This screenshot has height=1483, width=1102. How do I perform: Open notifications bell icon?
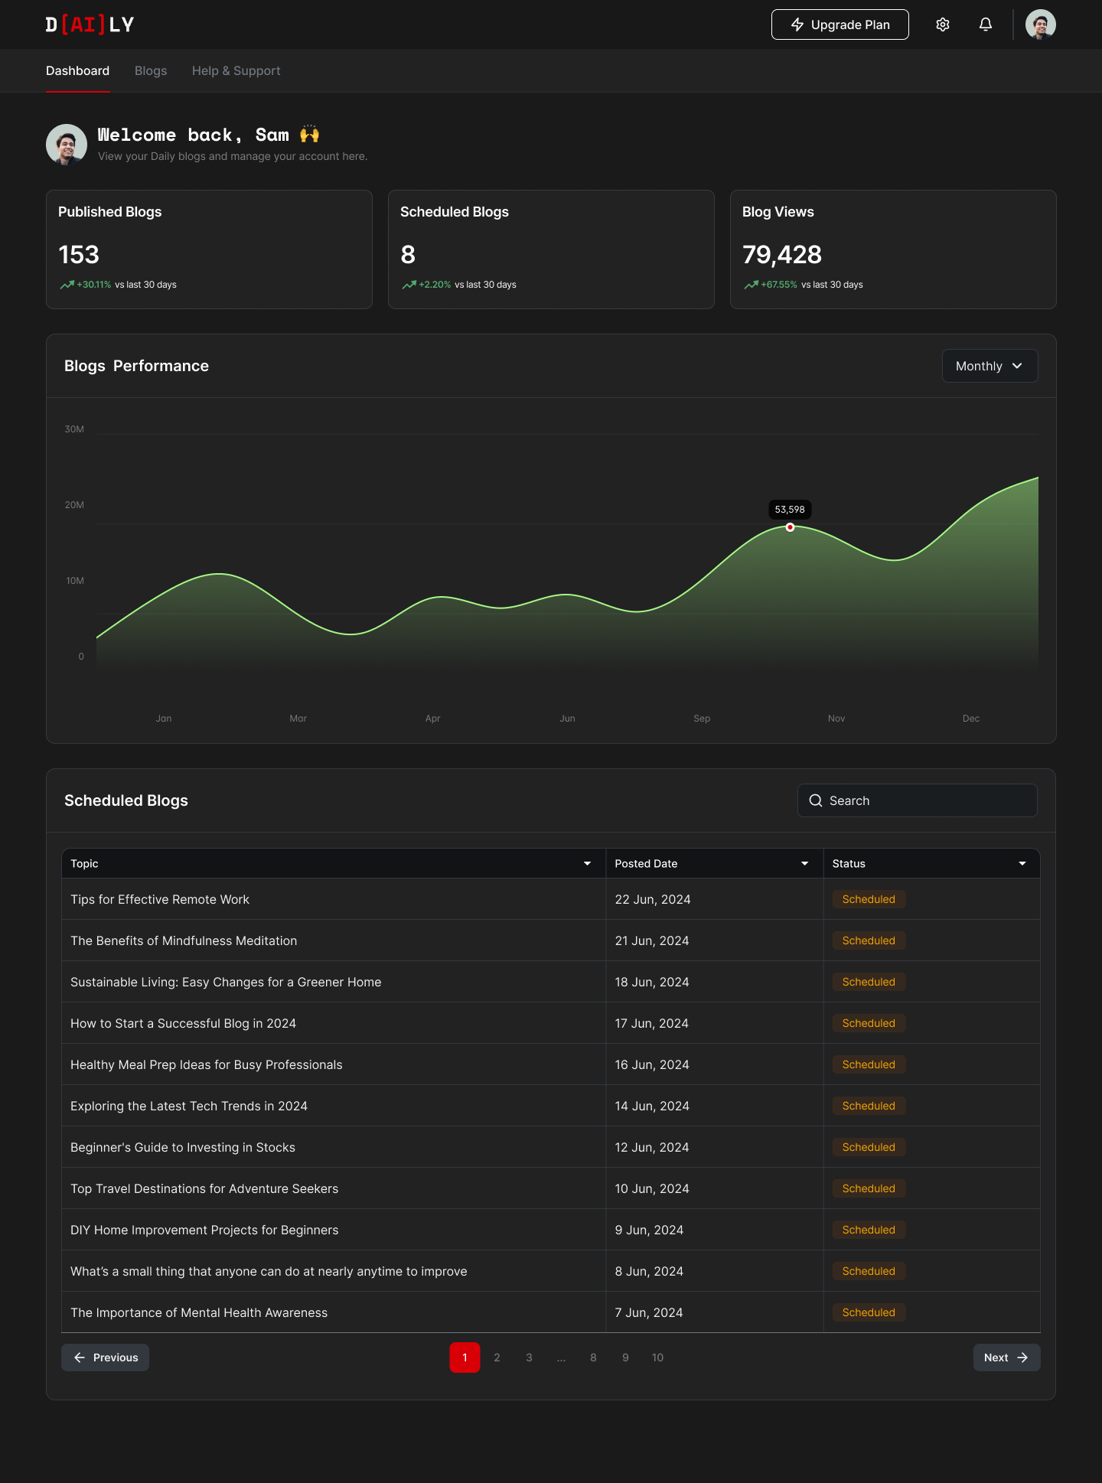[x=986, y=24]
